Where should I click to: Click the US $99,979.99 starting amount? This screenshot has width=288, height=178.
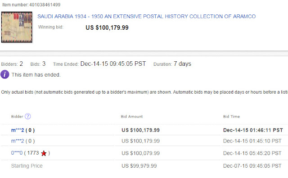tap(139, 166)
